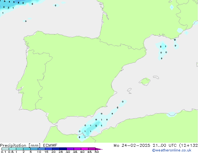Click the 40–45 mm legend color swatch

(x=85, y=149)
